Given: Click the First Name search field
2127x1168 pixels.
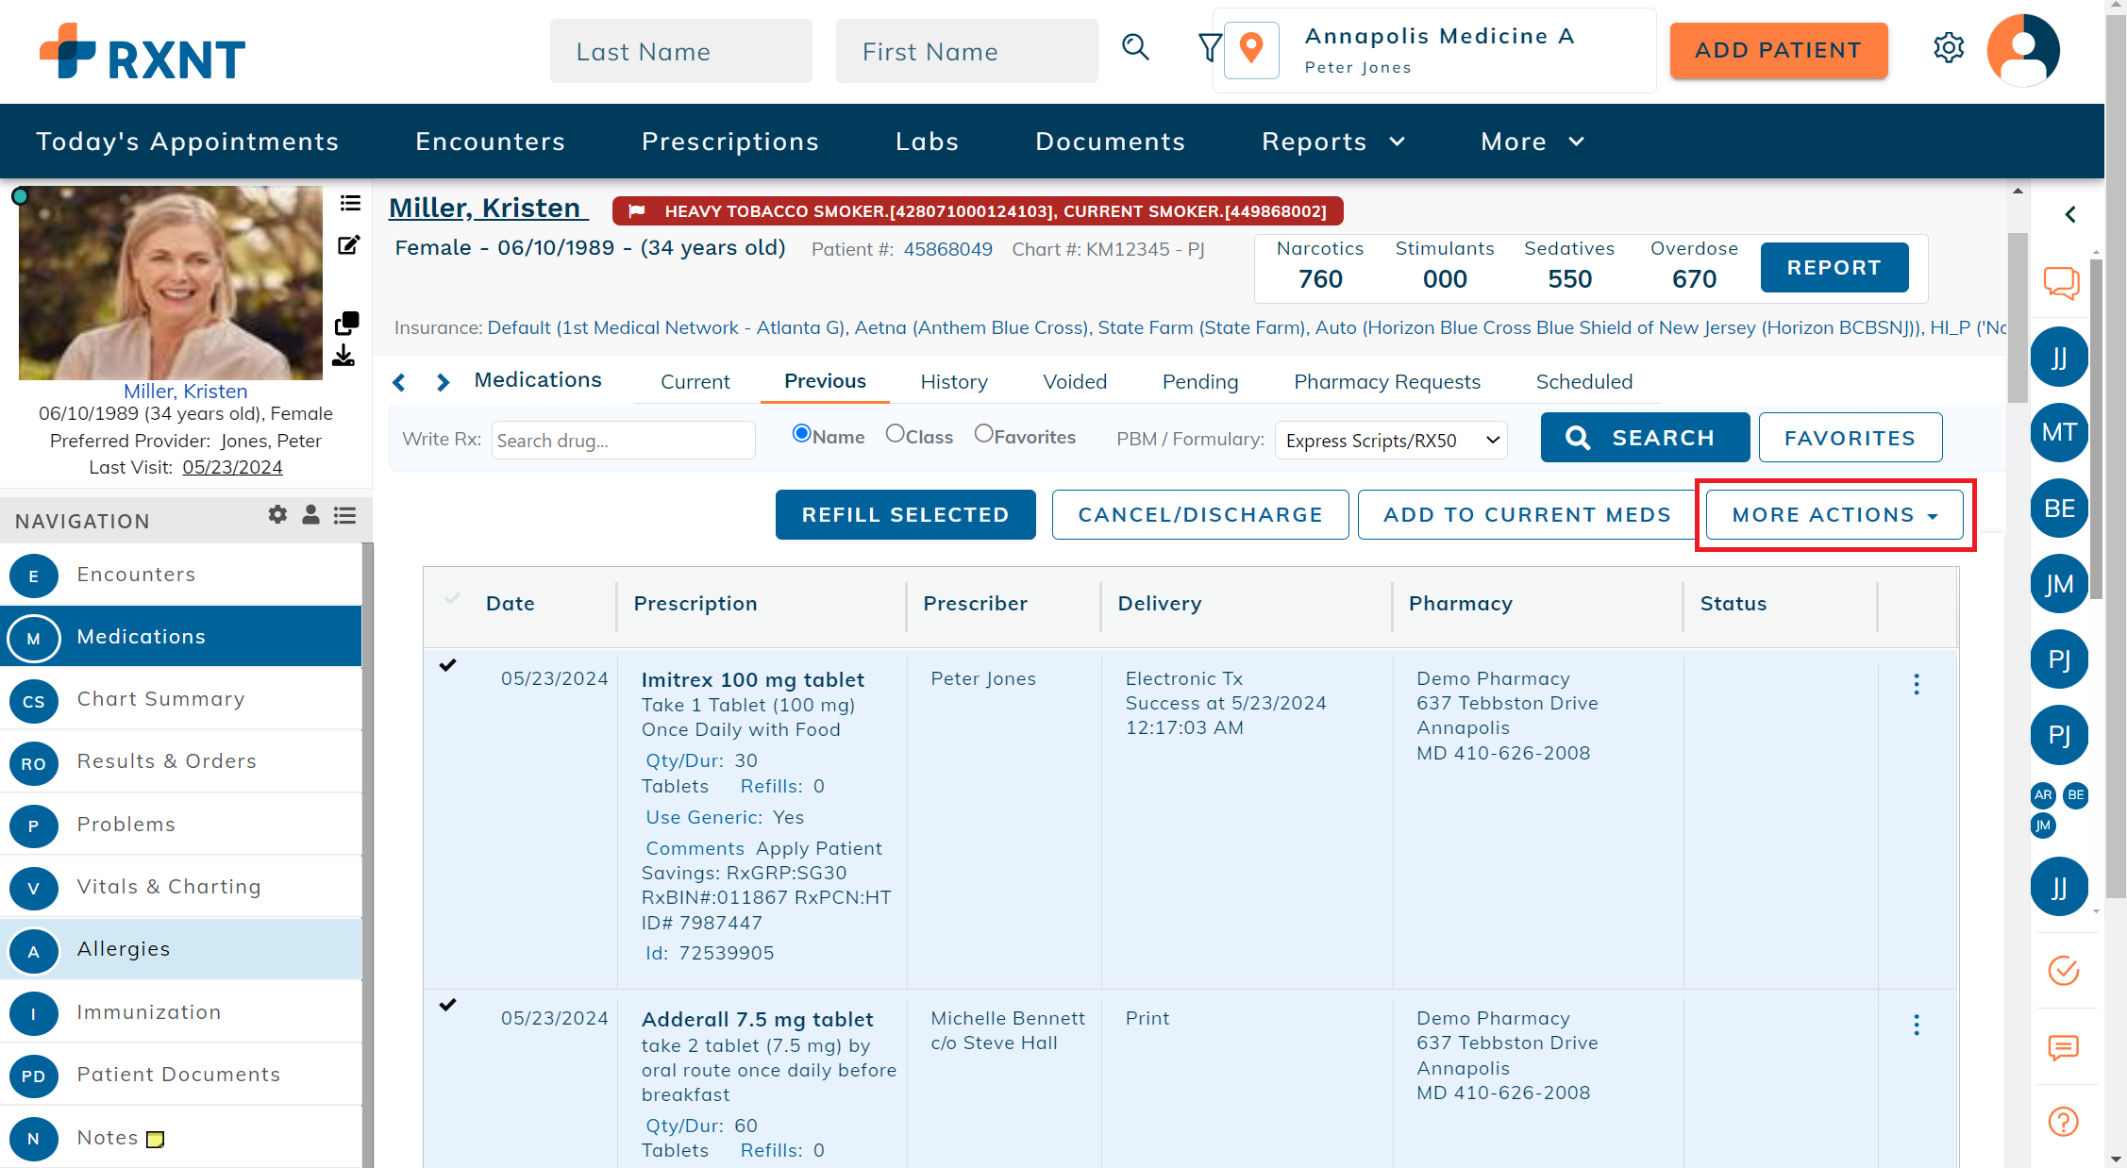Looking at the screenshot, I should point(966,52).
